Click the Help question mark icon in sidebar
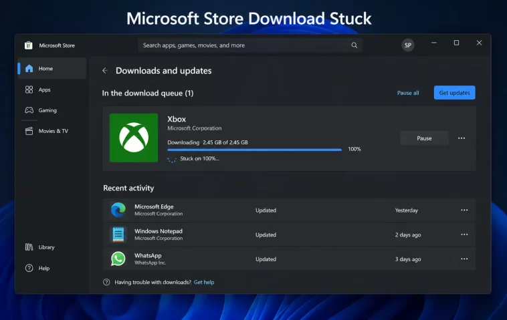The height and width of the screenshot is (320, 507). [29, 268]
